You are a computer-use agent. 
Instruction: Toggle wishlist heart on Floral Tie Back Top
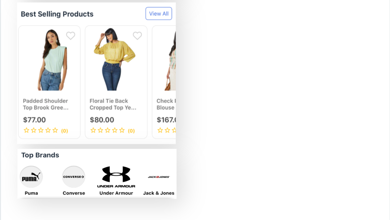[137, 36]
